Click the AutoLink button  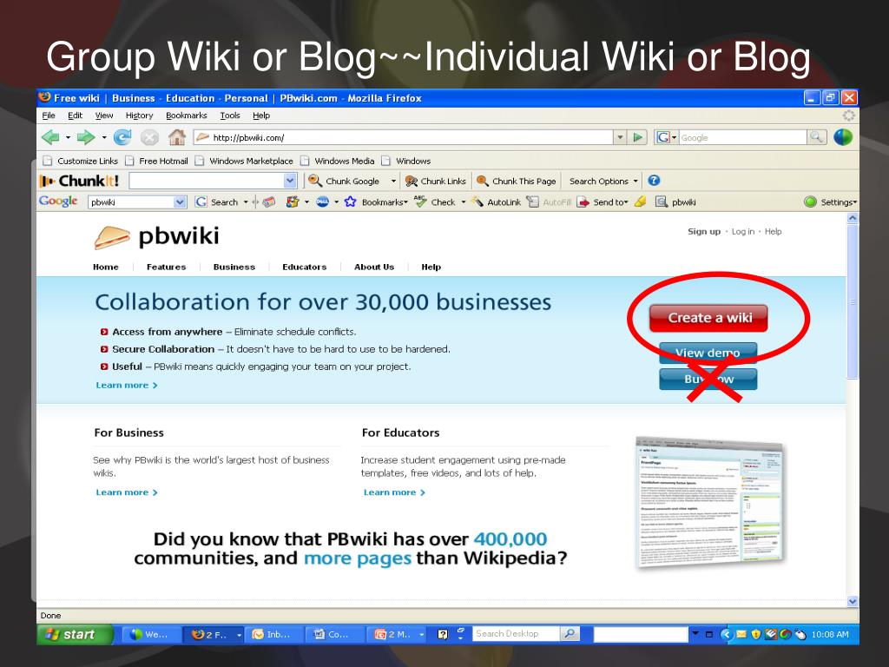(x=496, y=201)
